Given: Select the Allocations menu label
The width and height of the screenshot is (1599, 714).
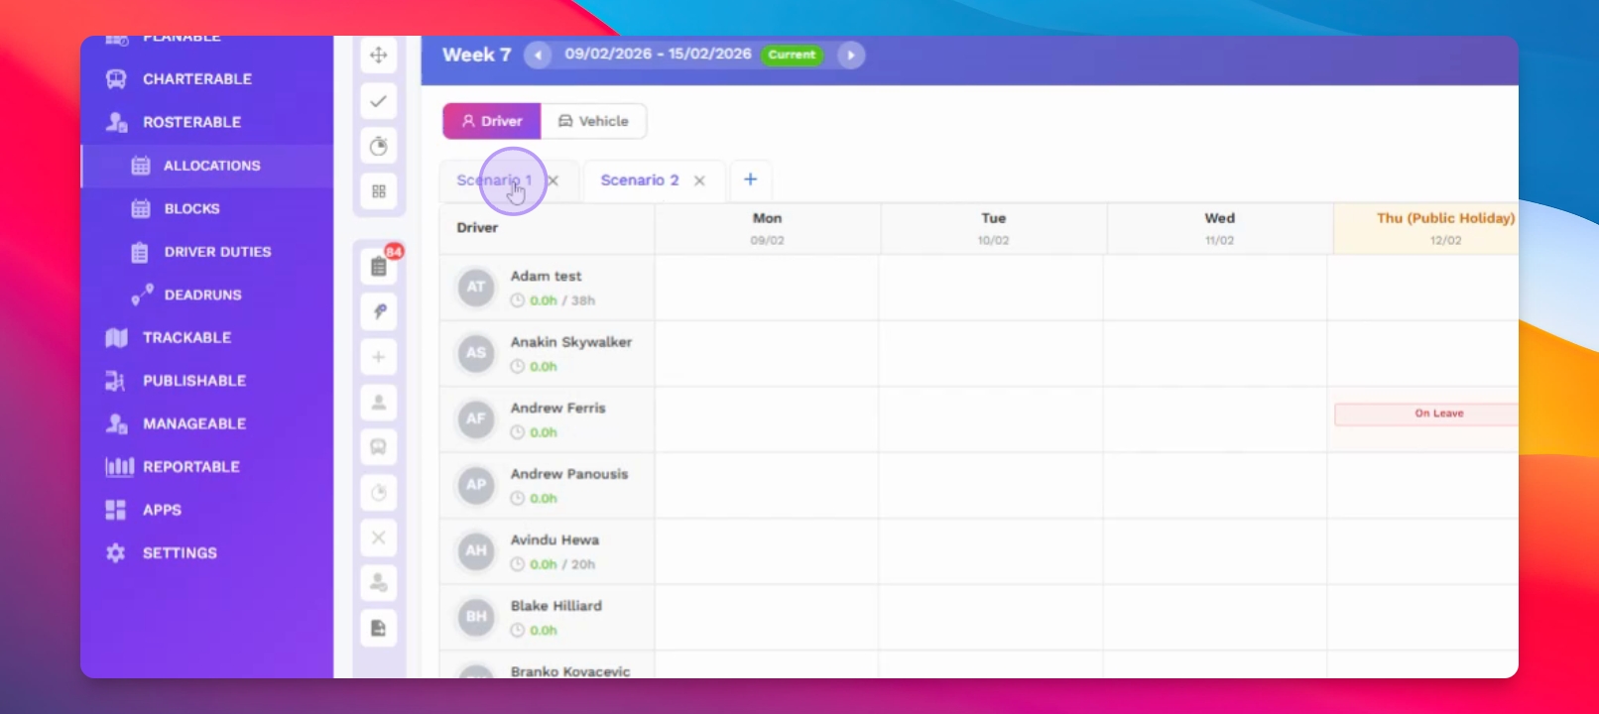Looking at the screenshot, I should 212,166.
